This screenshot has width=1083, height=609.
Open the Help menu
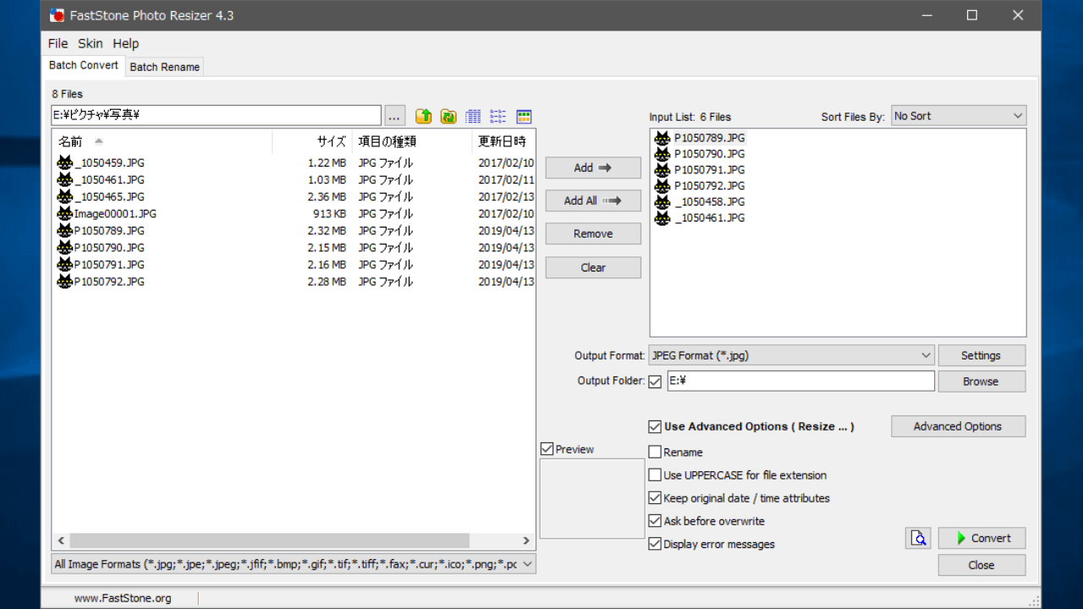(x=126, y=44)
